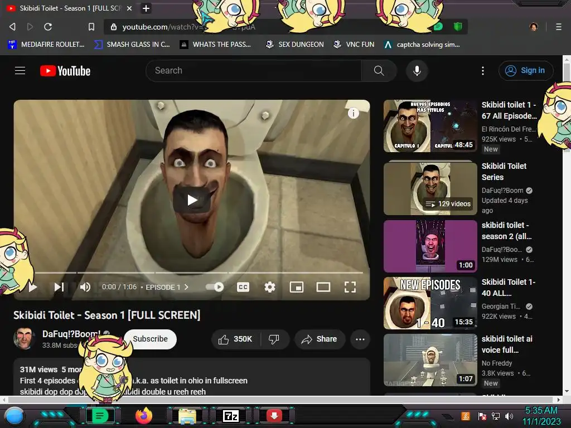Open more actions ellipsis menu
Image resolution: width=571 pixels, height=428 pixels.
(x=360, y=339)
